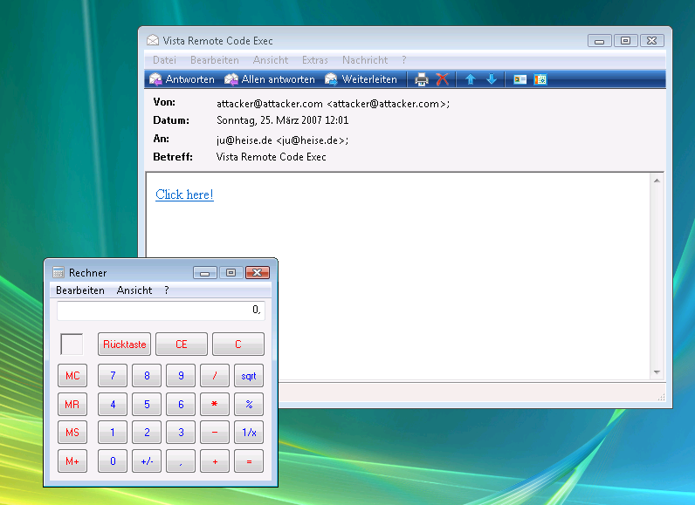
Task: Click the Rücktaste button in calculator
Action: (x=125, y=345)
